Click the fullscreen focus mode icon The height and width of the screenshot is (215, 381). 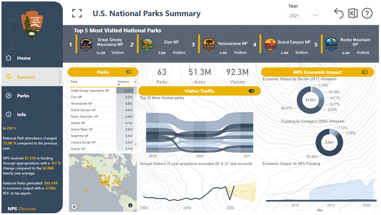point(77,14)
